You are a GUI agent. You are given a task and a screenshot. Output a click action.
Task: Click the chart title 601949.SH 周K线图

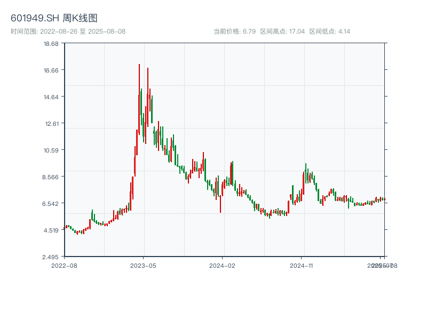click(x=53, y=17)
